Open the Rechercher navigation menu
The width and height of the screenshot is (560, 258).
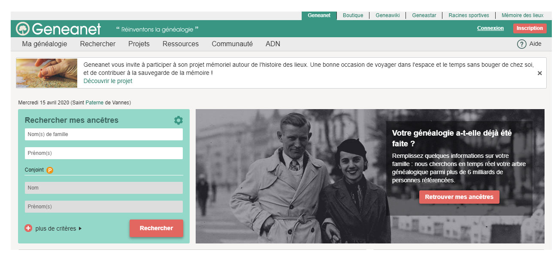coord(97,44)
